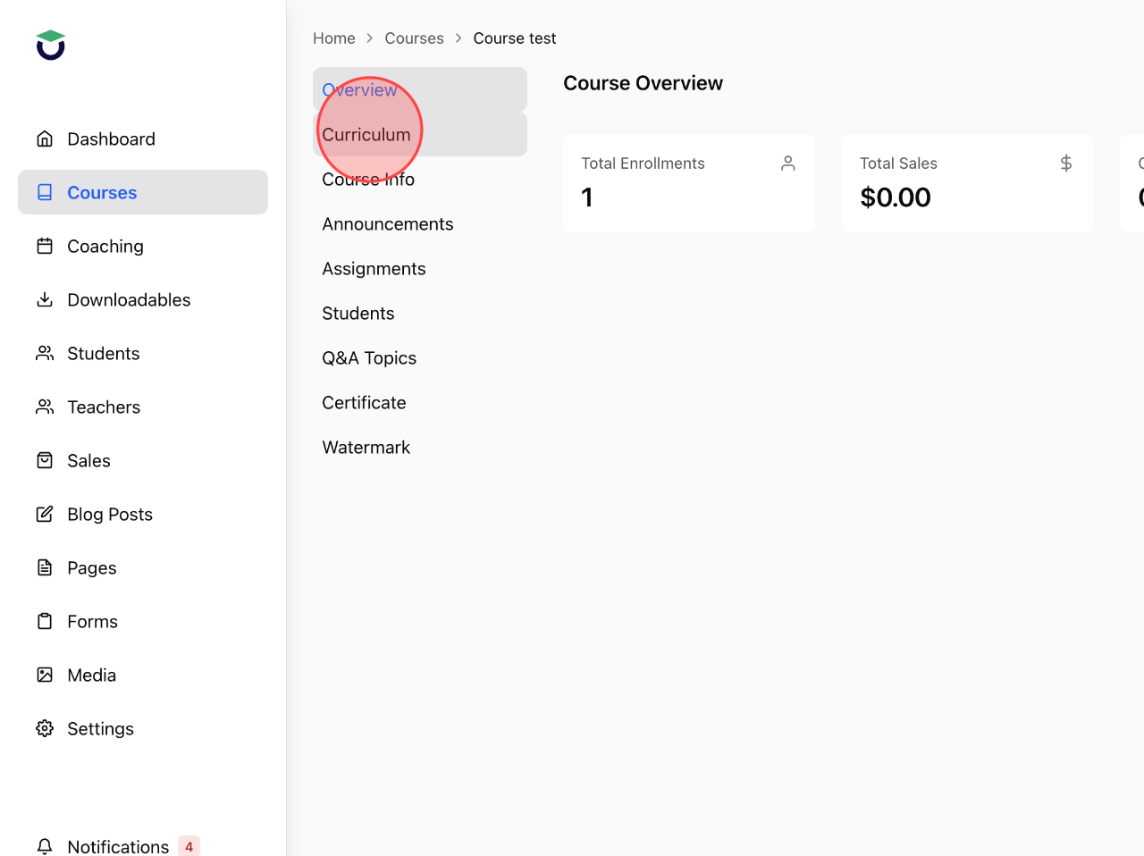Click the Pages document icon
Screen dimensions: 1144x856
(45, 567)
